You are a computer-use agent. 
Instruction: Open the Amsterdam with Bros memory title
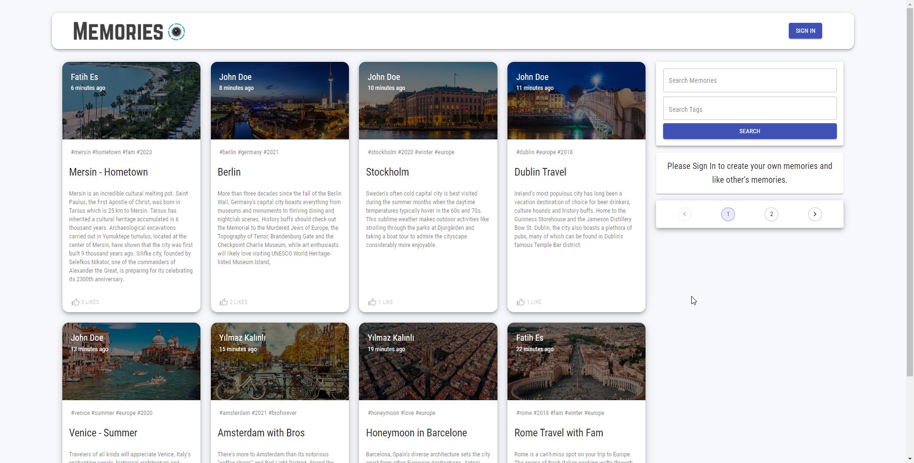pyautogui.click(x=261, y=433)
